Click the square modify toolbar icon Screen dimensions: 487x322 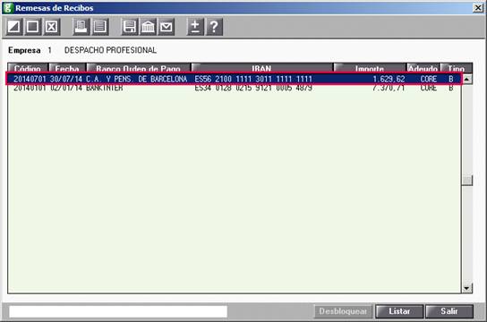32,27
